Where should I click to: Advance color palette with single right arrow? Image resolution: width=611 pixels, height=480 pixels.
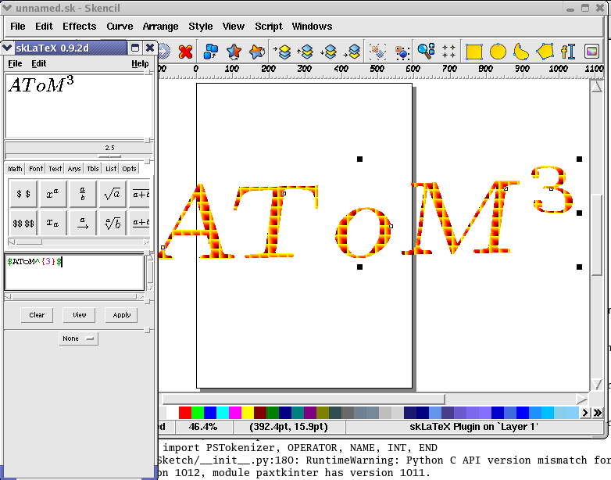coord(585,413)
